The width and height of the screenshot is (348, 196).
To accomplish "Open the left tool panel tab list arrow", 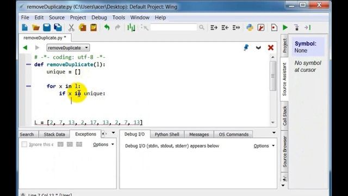I will point(114,133).
